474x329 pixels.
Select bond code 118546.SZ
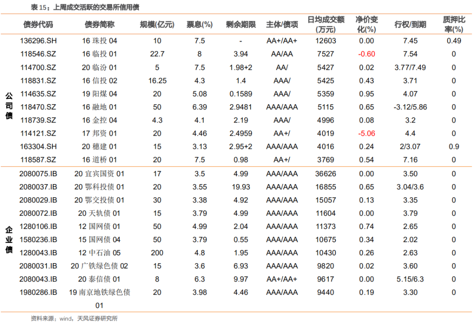[38, 54]
